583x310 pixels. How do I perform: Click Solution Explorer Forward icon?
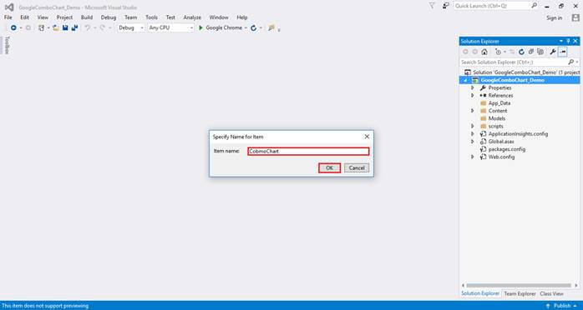(474, 52)
